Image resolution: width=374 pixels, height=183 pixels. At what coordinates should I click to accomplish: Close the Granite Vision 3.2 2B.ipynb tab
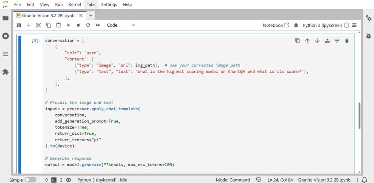click(x=81, y=15)
